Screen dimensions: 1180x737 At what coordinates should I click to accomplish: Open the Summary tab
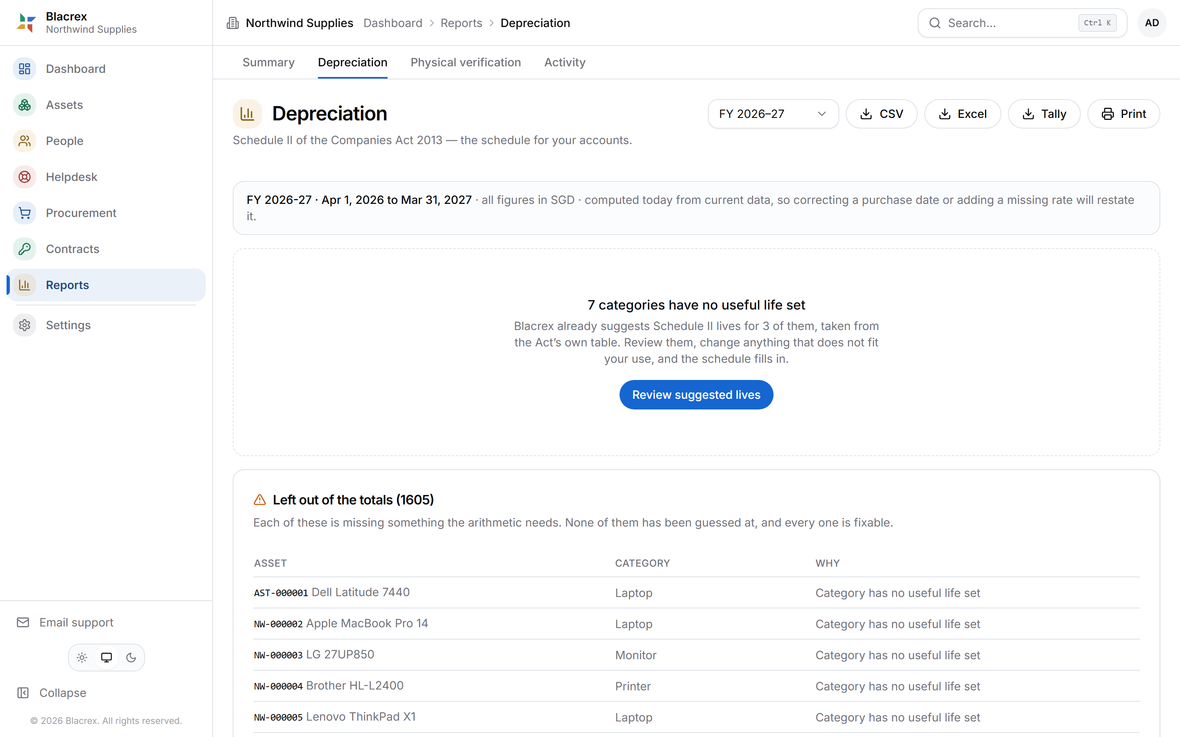coord(269,62)
